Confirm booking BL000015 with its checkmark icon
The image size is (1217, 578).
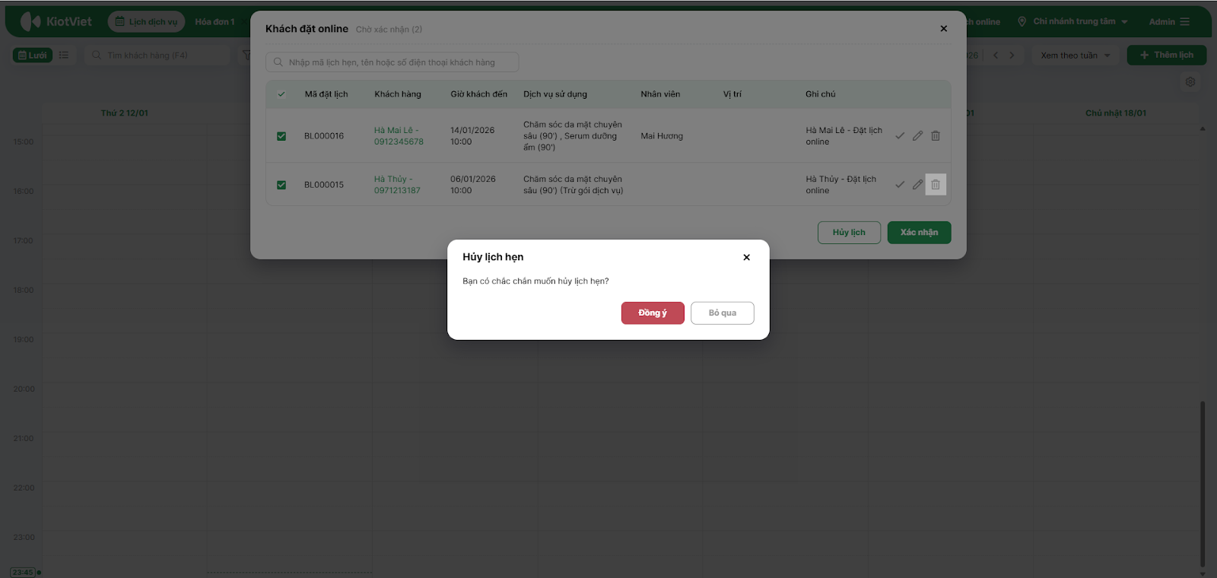click(900, 185)
